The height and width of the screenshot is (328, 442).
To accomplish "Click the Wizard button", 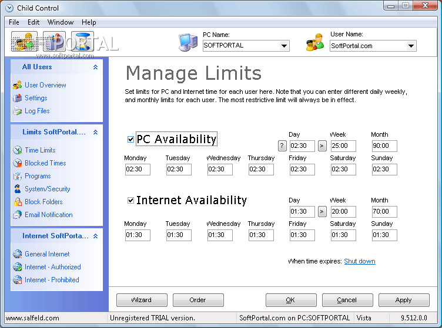I will [142, 300].
